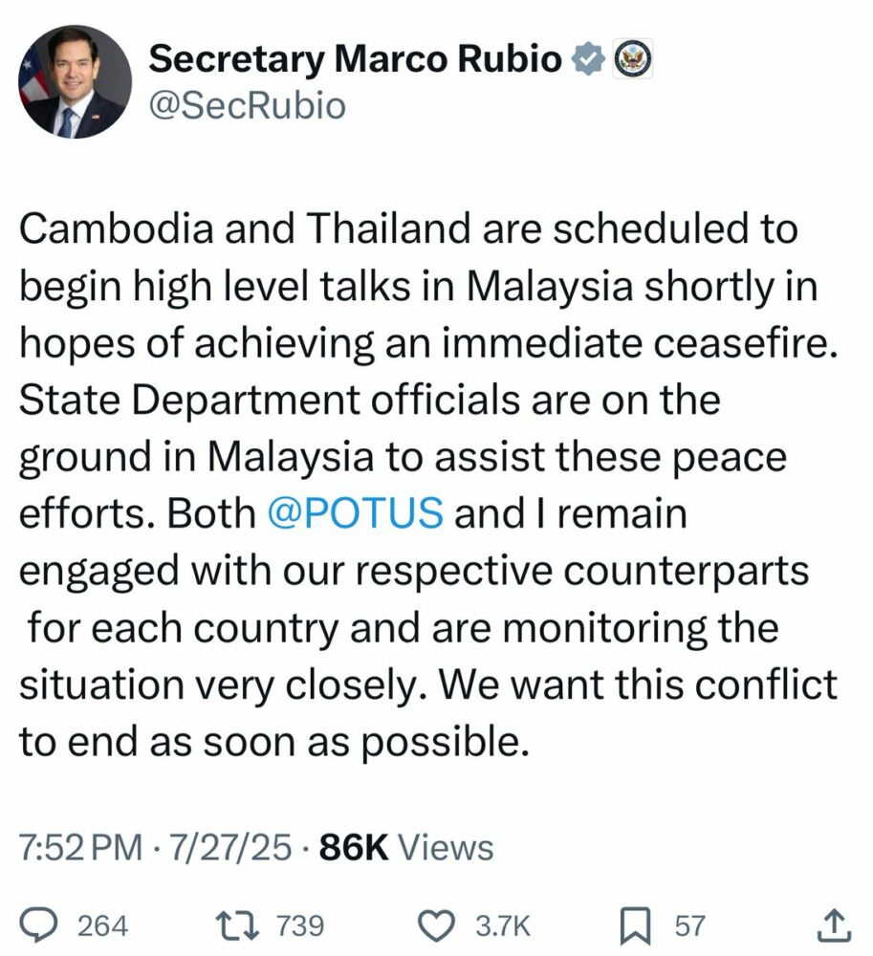Follow the @POTUS mention link
The width and height of the screenshot is (873, 956).
click(x=355, y=513)
